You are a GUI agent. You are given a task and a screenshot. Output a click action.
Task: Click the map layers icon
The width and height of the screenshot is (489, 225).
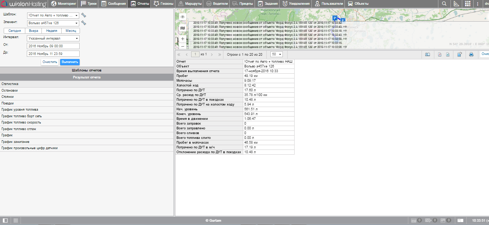coord(183,28)
